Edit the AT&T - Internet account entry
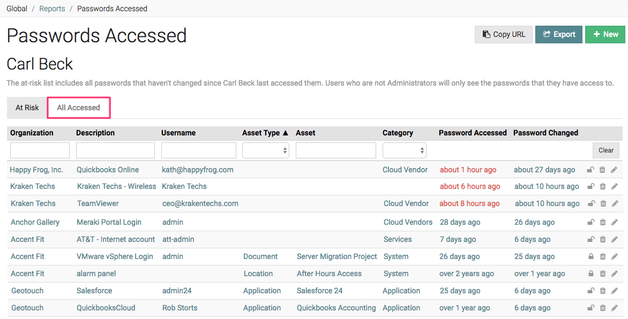Screen dimensions: 628x319 tap(614, 239)
